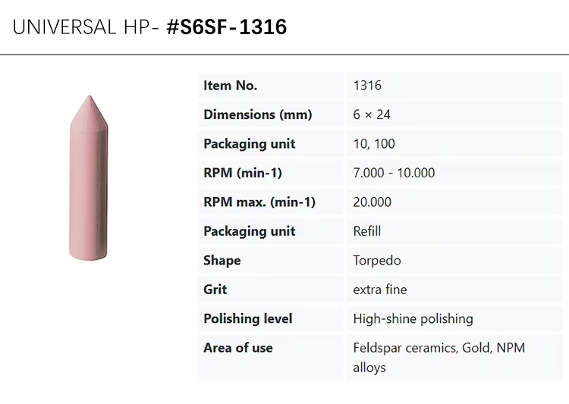The height and width of the screenshot is (404, 569).
Task: Click the High-shine polishing value
Action: click(x=413, y=319)
